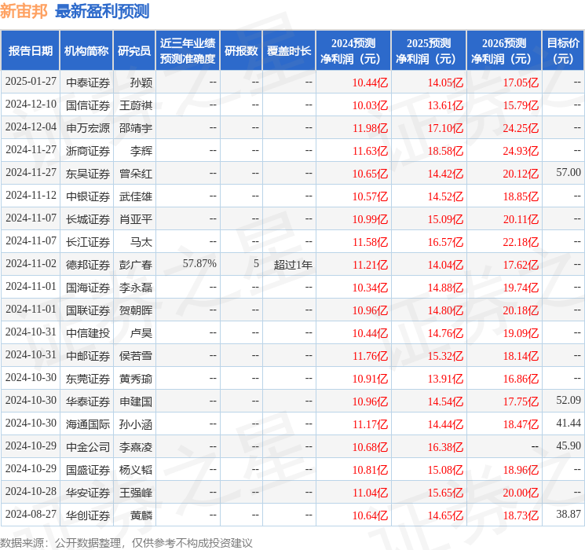This screenshot has width=585, height=550.
Task: Click institution 中金公司
Action: pos(88,447)
